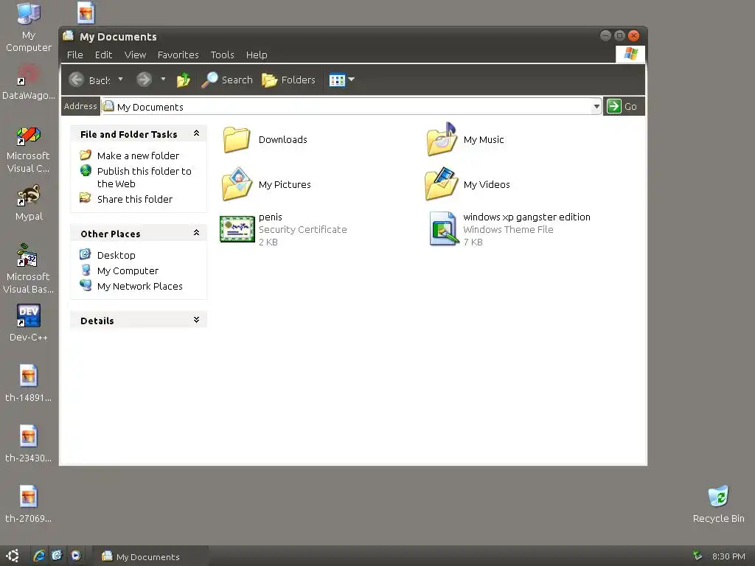
Task: Launch Internet Explorer from quick launch
Action: (x=39, y=556)
